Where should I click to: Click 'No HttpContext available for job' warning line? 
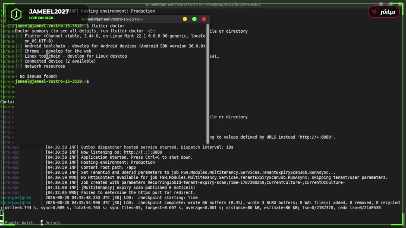[x=217, y=178]
